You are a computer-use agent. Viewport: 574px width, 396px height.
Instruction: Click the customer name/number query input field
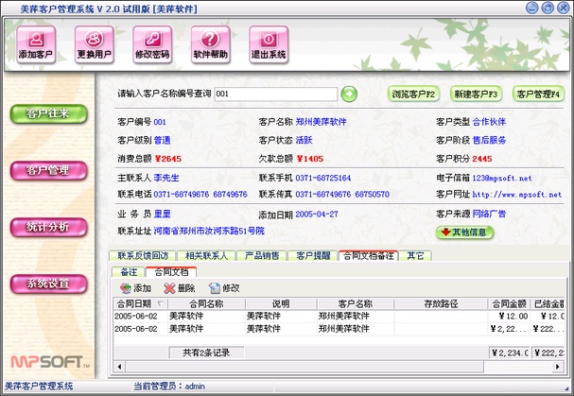pos(274,95)
